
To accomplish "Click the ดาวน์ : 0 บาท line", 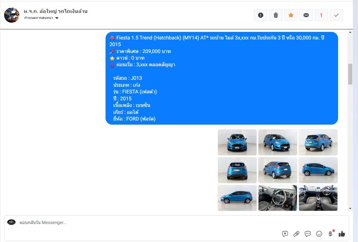I will (127, 58).
